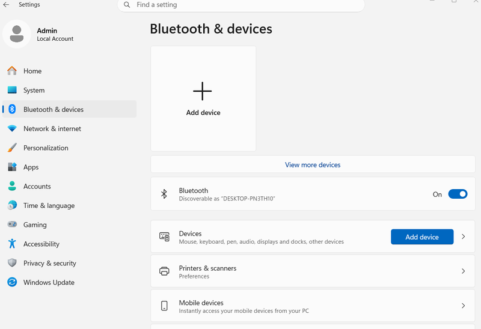
Task: Click the System monitor icon
Action: [x=12, y=90]
